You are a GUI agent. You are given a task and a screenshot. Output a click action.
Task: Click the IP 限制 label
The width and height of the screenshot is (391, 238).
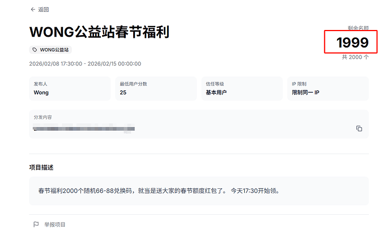click(x=299, y=84)
